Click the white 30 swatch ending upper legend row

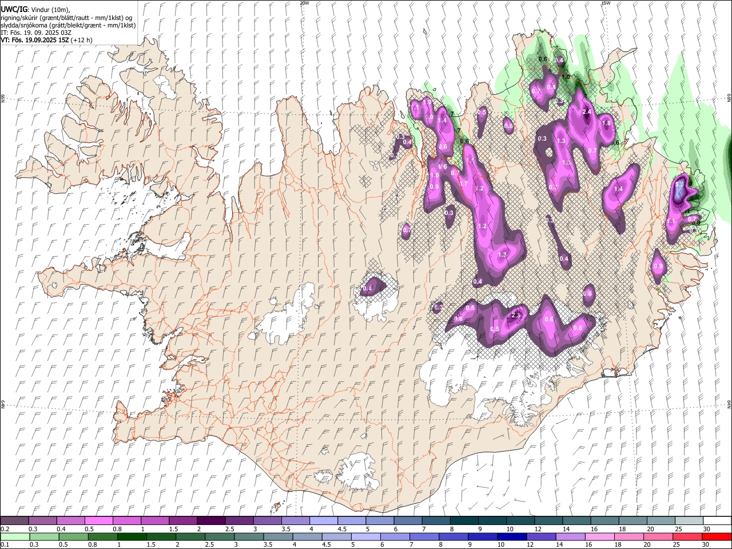(x=718, y=520)
